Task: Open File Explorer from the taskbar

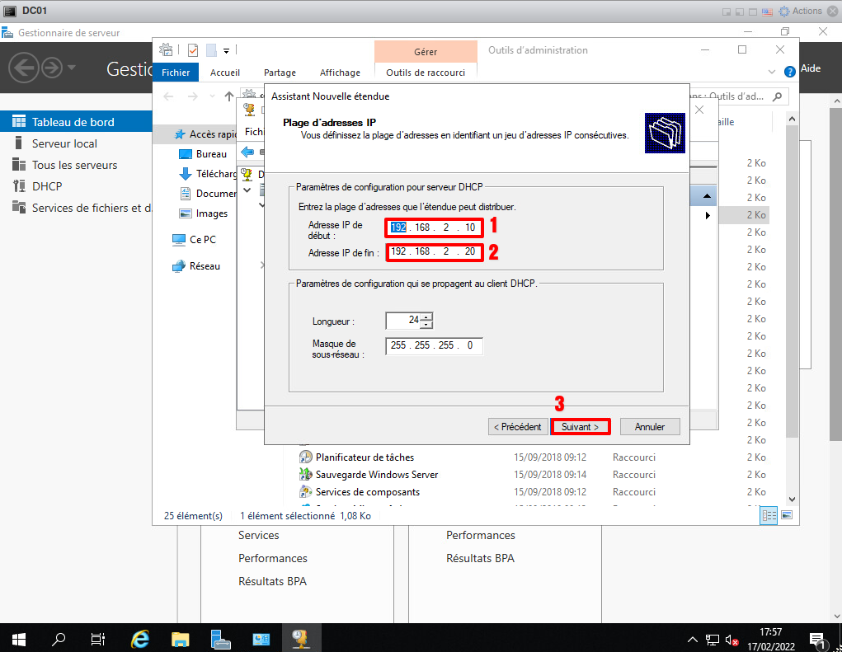Action: 181,639
